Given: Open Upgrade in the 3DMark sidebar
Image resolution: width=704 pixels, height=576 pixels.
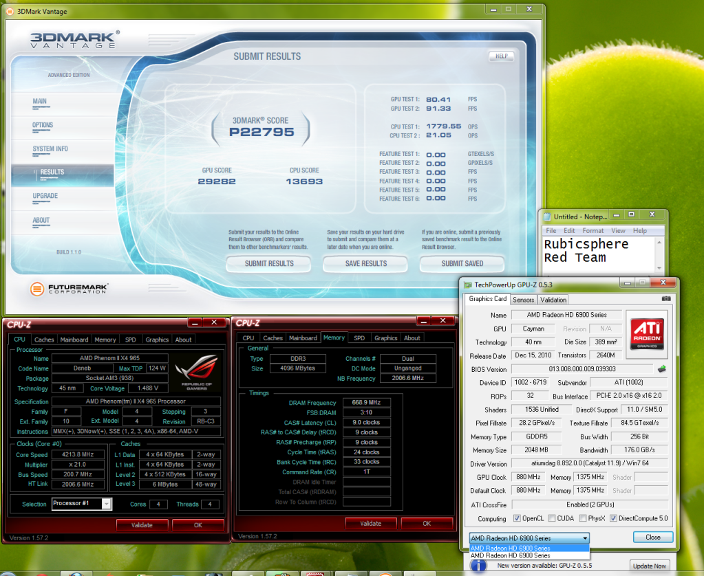Looking at the screenshot, I should click(45, 196).
